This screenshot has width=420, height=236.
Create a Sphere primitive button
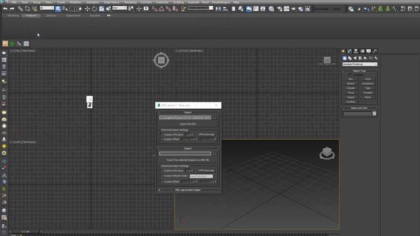350,83
